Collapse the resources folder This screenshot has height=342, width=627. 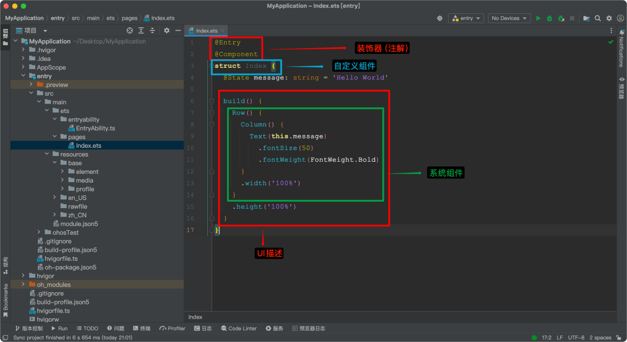[47, 154]
